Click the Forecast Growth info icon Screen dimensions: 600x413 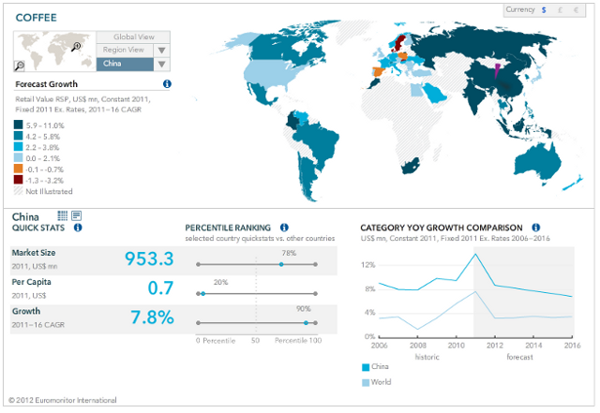167,84
